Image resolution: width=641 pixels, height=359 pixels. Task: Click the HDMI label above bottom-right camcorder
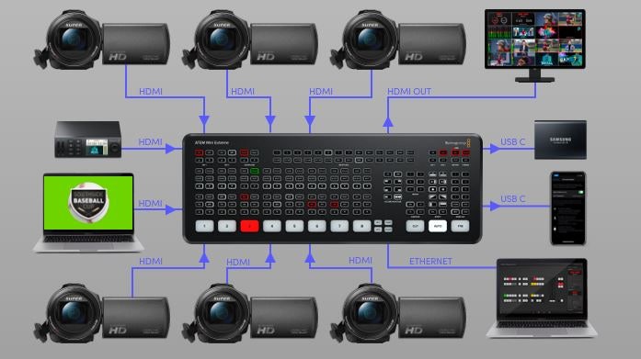point(361,260)
